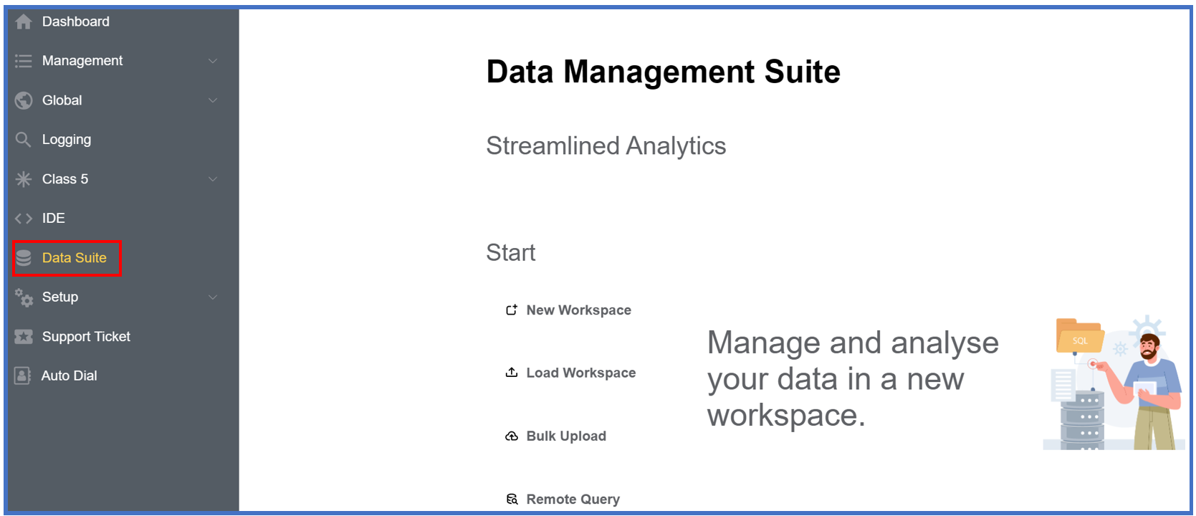Screen dimensions: 1196x516
Task: Click the Support Ticket icon
Action: click(24, 337)
